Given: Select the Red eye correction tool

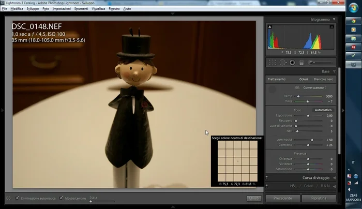Looking at the screenshot, I should (x=292, y=63).
